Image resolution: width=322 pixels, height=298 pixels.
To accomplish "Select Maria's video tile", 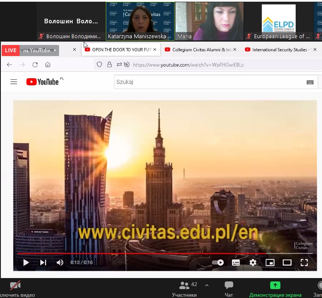I will click(209, 21).
